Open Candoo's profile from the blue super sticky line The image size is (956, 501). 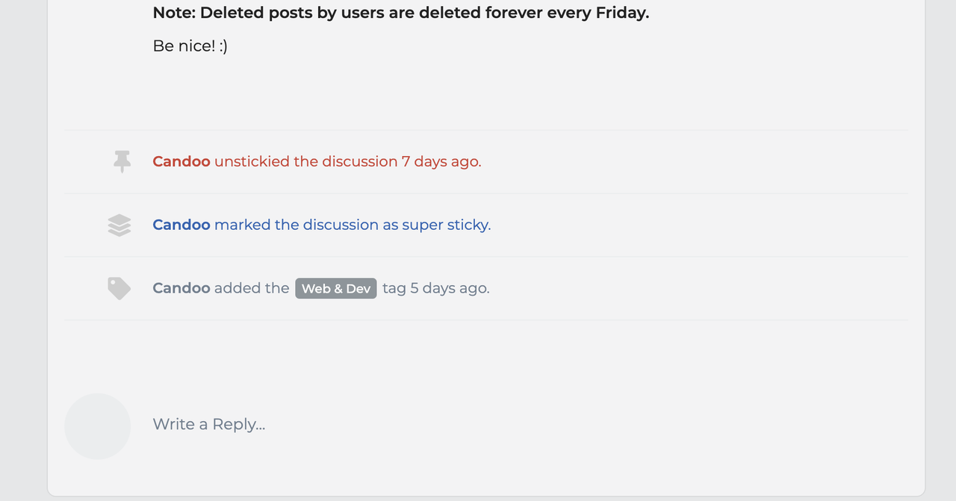pyautogui.click(x=181, y=225)
